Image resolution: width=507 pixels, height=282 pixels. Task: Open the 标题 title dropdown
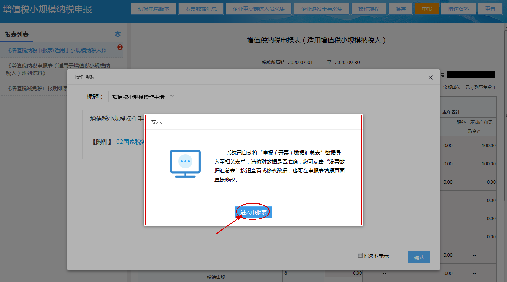144,96
